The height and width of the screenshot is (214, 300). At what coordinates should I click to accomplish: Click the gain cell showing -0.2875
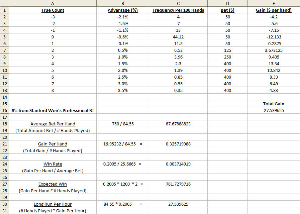pyautogui.click(x=274, y=43)
